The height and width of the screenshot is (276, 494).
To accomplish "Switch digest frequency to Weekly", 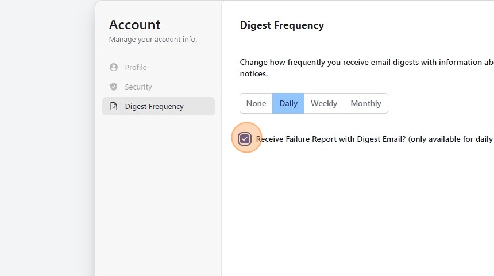I will pos(324,103).
